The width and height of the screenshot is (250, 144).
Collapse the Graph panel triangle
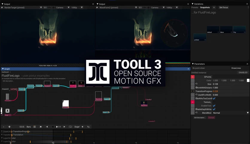[x=3, y=69]
